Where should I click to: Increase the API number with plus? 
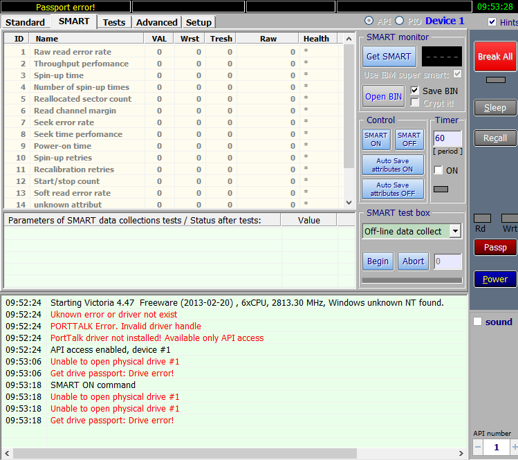click(x=515, y=448)
